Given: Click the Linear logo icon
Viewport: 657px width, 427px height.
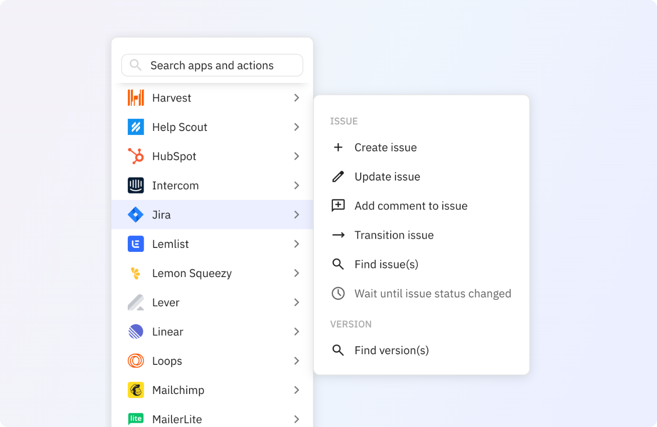Looking at the screenshot, I should 136,331.
